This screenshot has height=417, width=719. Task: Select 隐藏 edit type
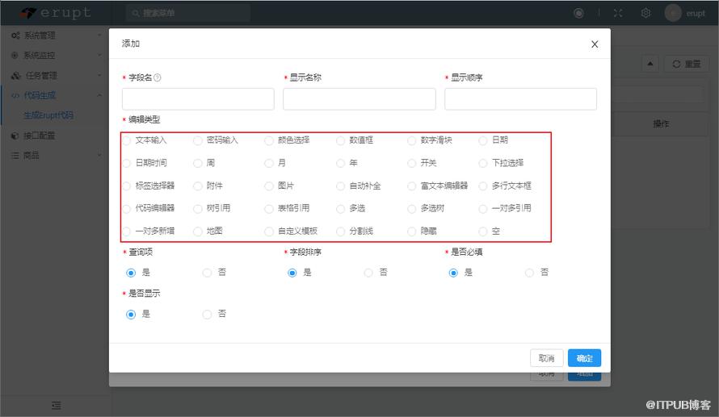point(412,231)
